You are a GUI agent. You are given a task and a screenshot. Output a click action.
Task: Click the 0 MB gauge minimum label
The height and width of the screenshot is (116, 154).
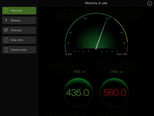click(68, 54)
